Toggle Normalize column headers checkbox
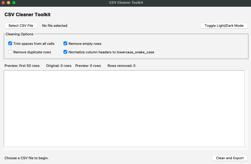 point(65,52)
